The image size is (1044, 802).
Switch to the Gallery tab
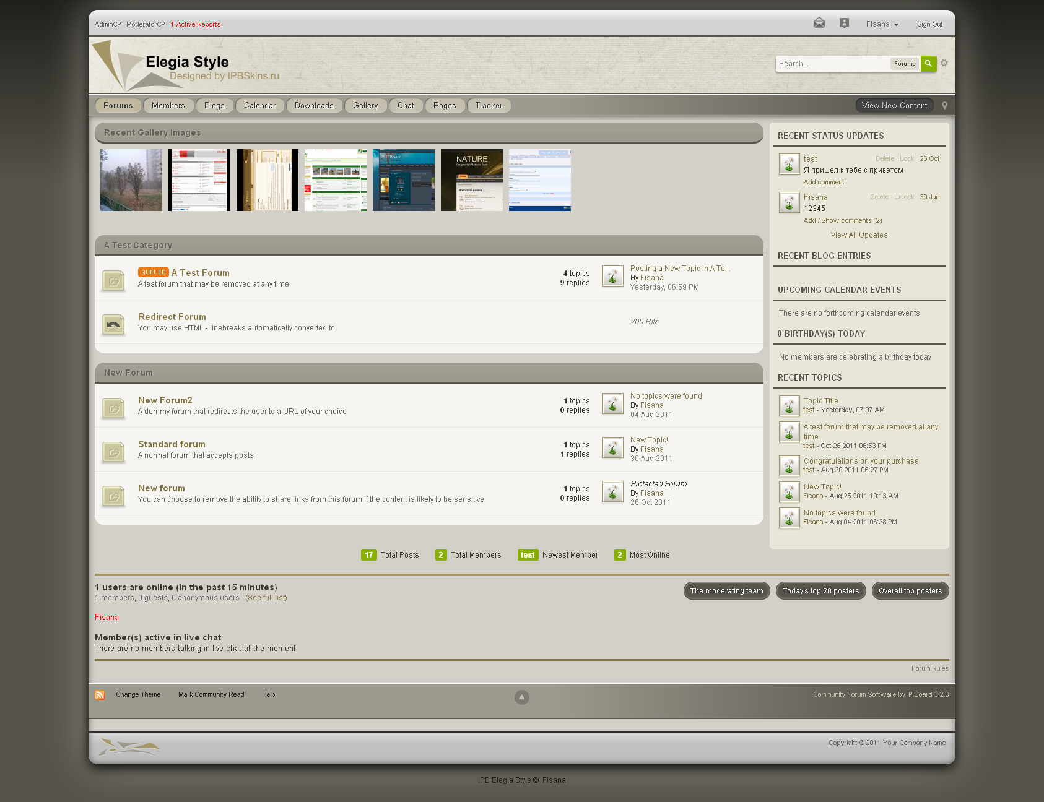(365, 106)
